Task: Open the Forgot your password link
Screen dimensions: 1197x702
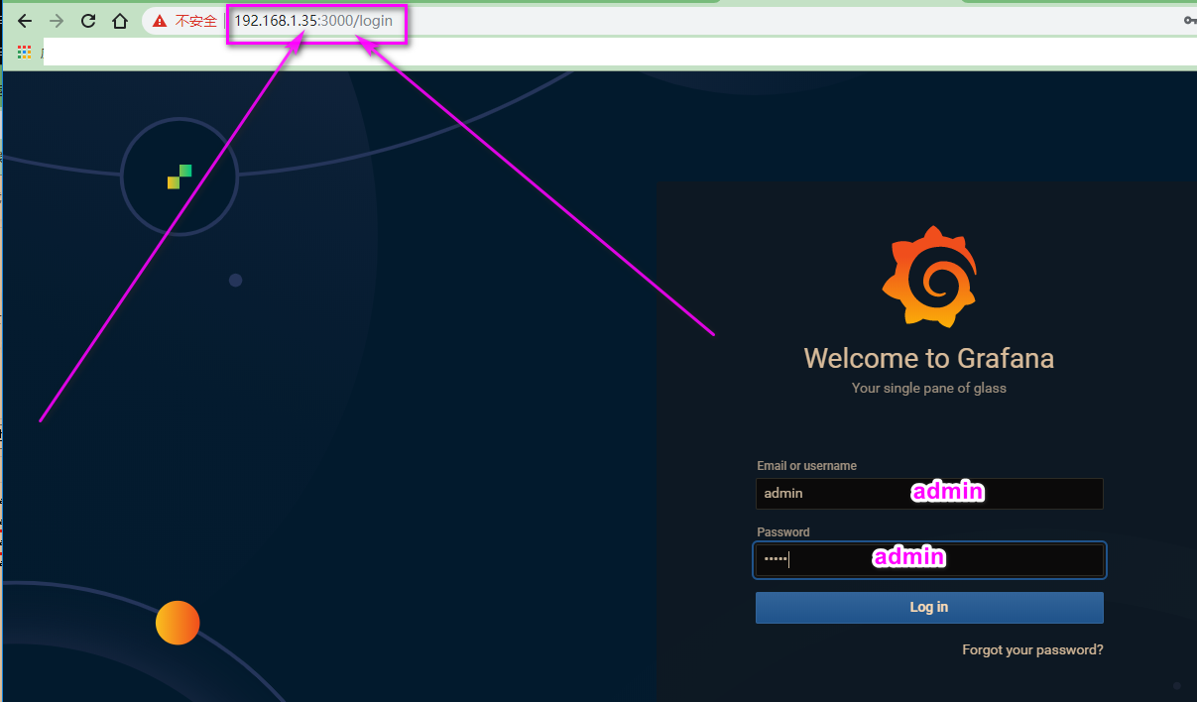Action: 1032,650
